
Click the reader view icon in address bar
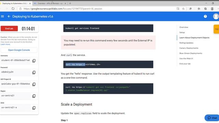tap(178, 9)
